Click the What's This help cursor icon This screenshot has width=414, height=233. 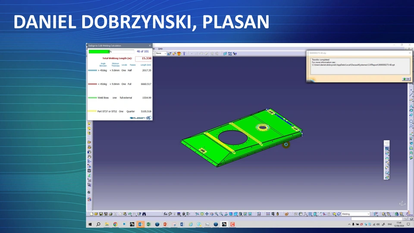coord(139,214)
